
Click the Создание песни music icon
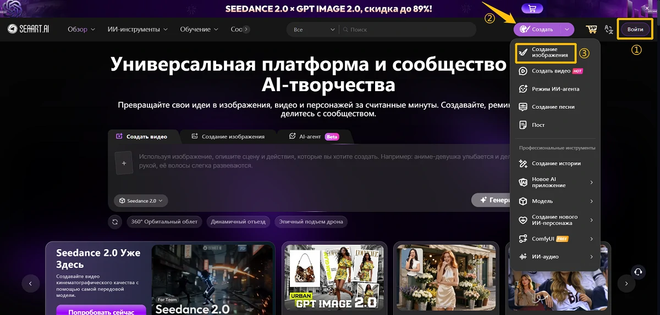523,107
